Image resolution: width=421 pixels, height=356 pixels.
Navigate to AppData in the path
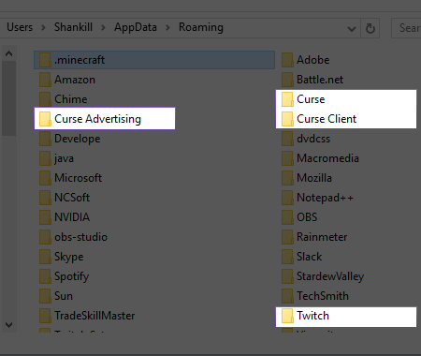pos(136,27)
